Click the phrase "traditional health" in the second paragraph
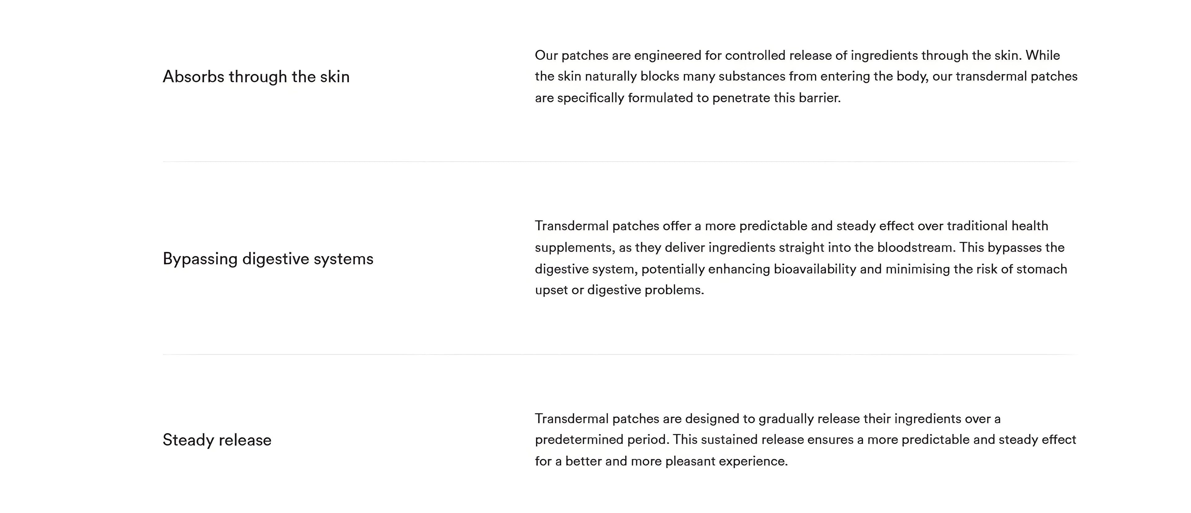1191x513 pixels. [x=997, y=226]
